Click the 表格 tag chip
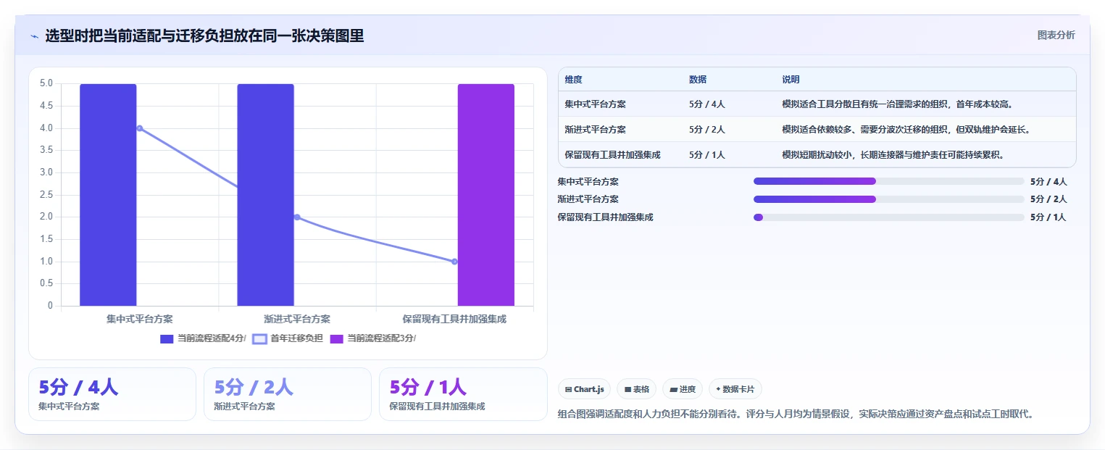 (x=636, y=389)
